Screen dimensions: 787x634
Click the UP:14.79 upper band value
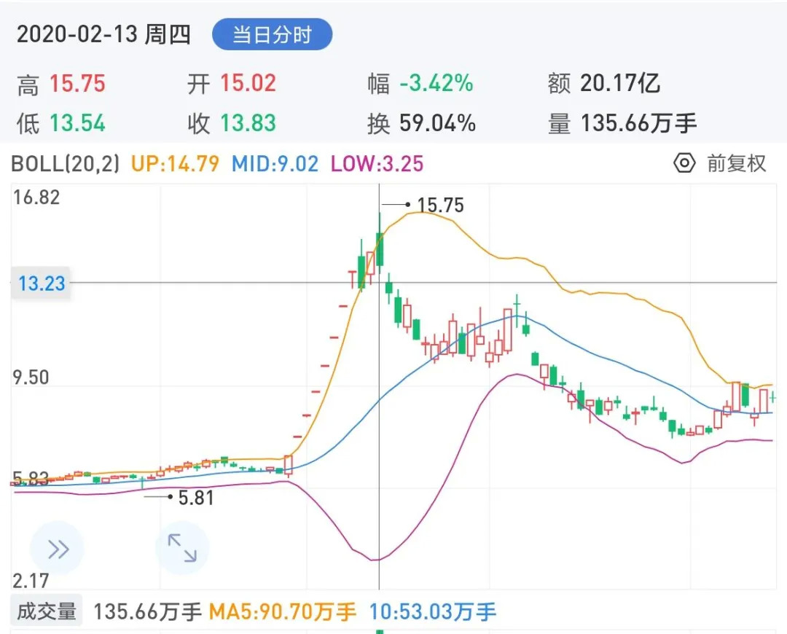click(175, 163)
